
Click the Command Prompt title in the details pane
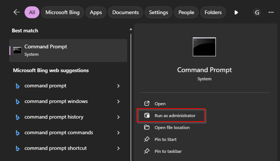tap(205, 70)
